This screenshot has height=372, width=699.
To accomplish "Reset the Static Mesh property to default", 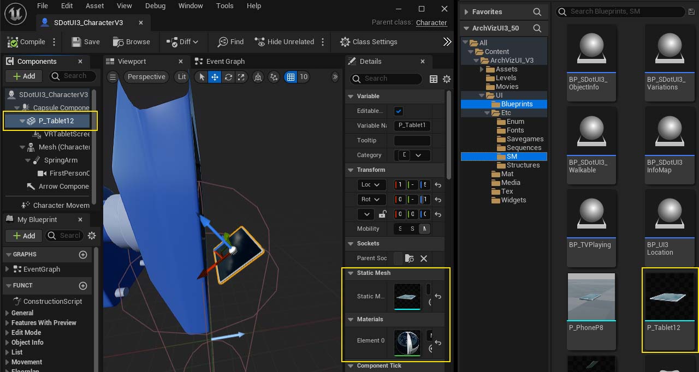I will click(x=437, y=297).
